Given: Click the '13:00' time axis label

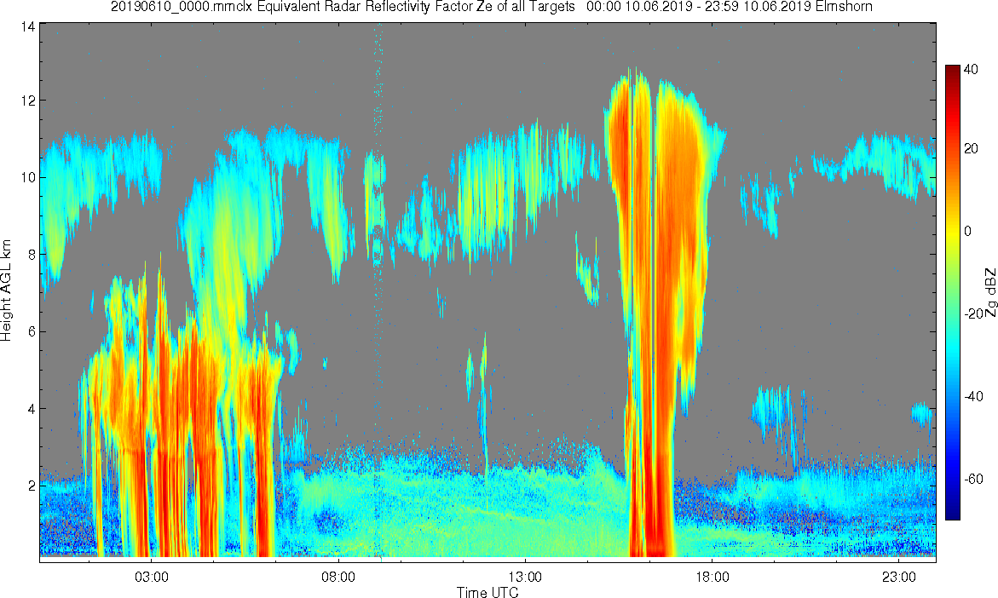Looking at the screenshot, I should pyautogui.click(x=524, y=577).
